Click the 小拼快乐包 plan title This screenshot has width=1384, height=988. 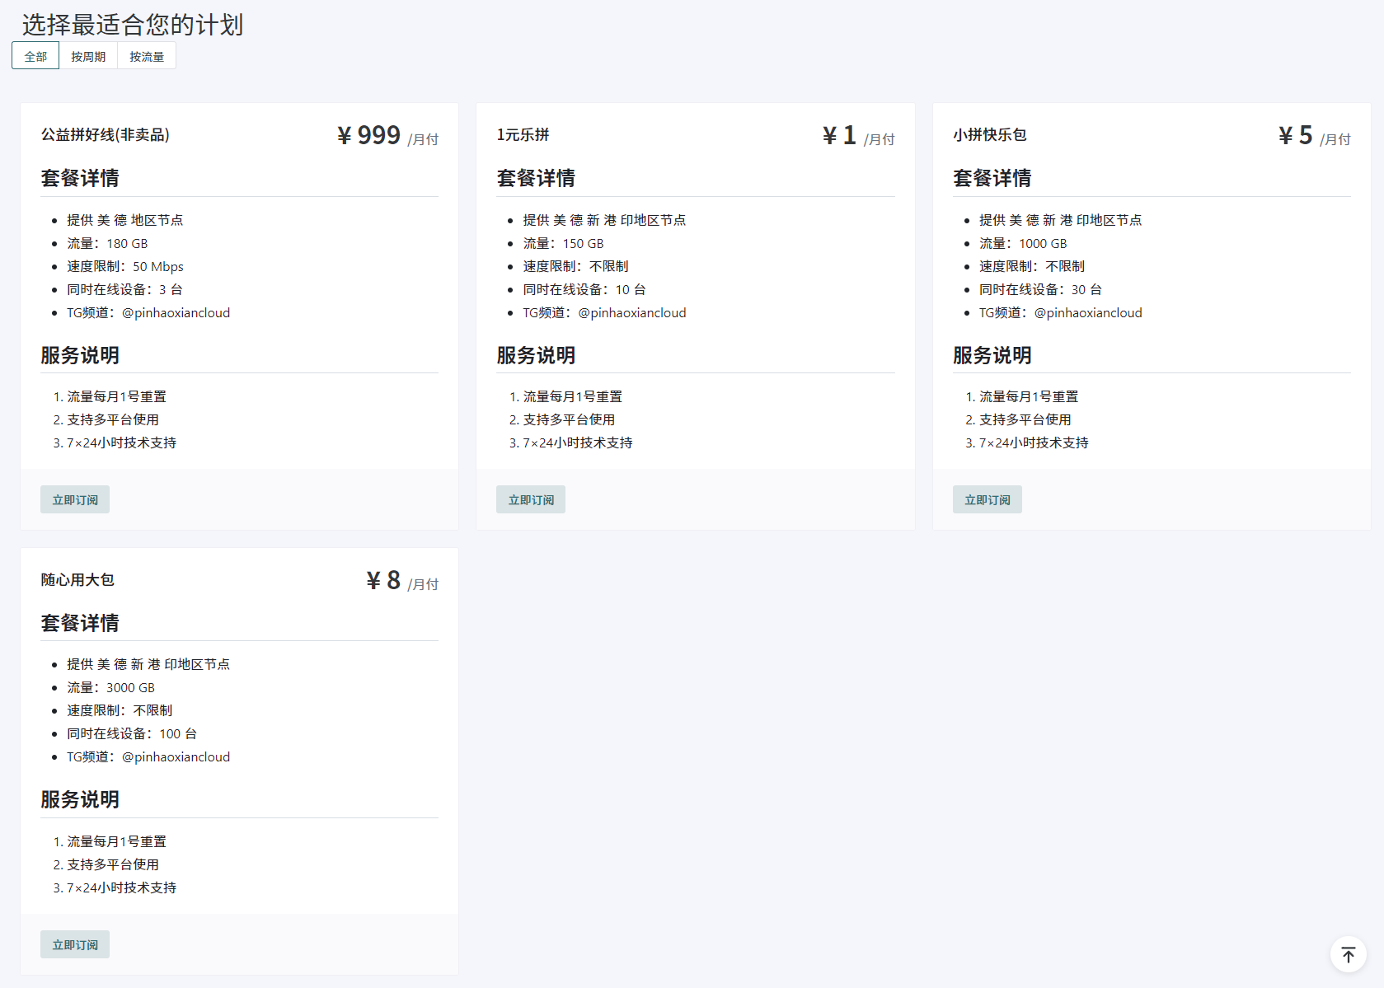pyautogui.click(x=989, y=134)
